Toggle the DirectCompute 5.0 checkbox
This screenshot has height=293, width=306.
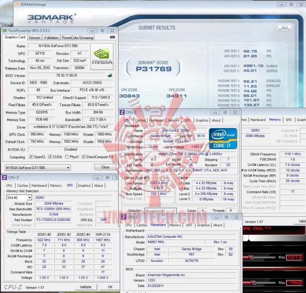pos(84,157)
